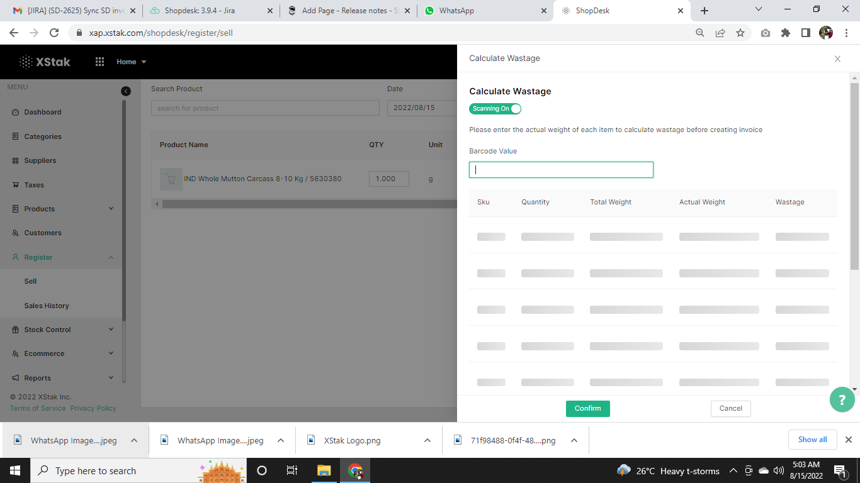This screenshot has width=860, height=483.
Task: Expand the Stock Control sidebar section
Action: pyautogui.click(x=111, y=330)
